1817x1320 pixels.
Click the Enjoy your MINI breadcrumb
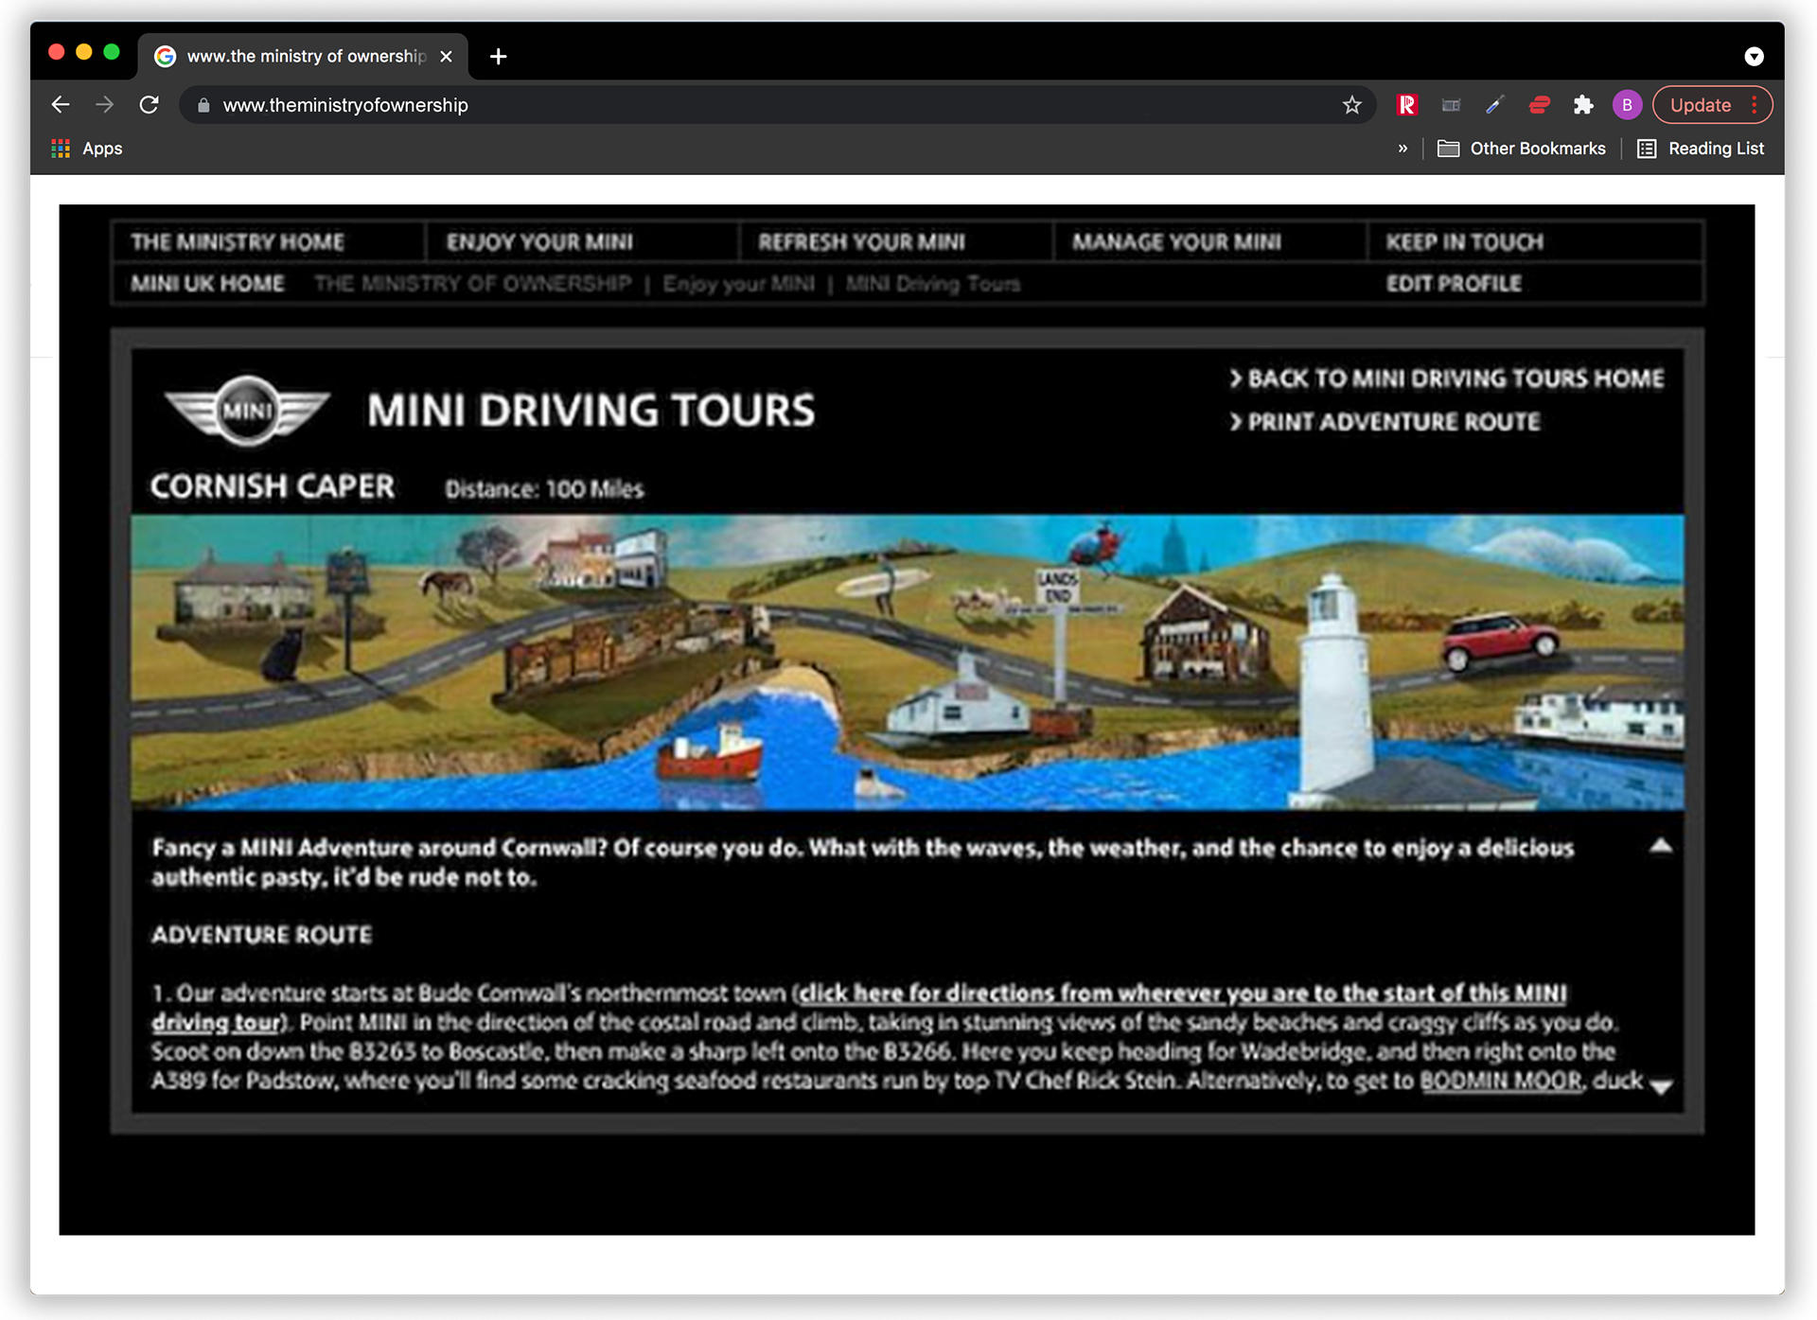[x=738, y=284]
